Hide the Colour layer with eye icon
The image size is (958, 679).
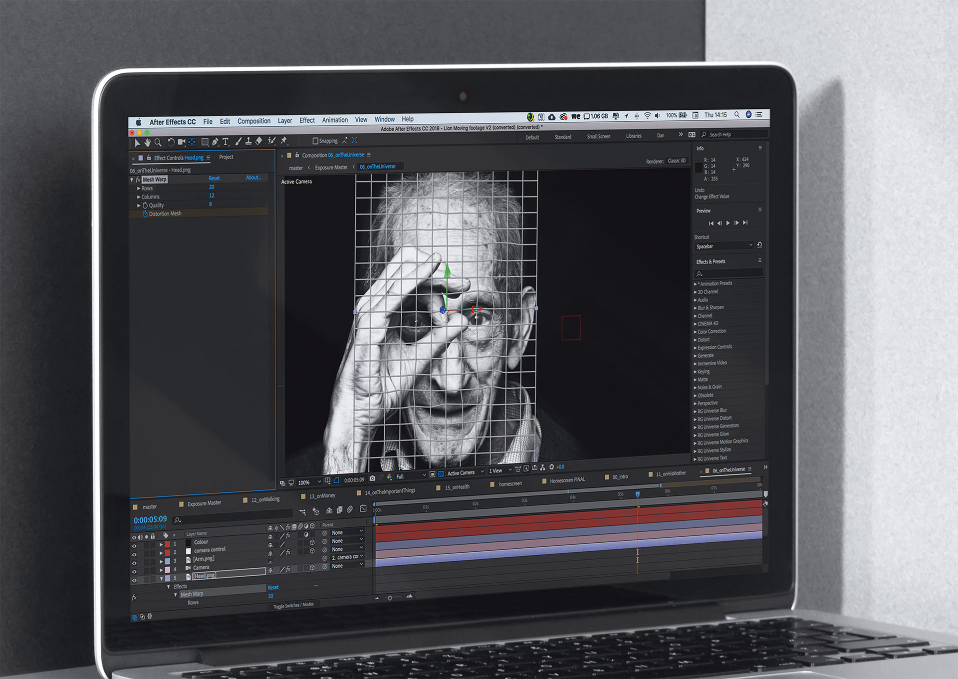134,546
